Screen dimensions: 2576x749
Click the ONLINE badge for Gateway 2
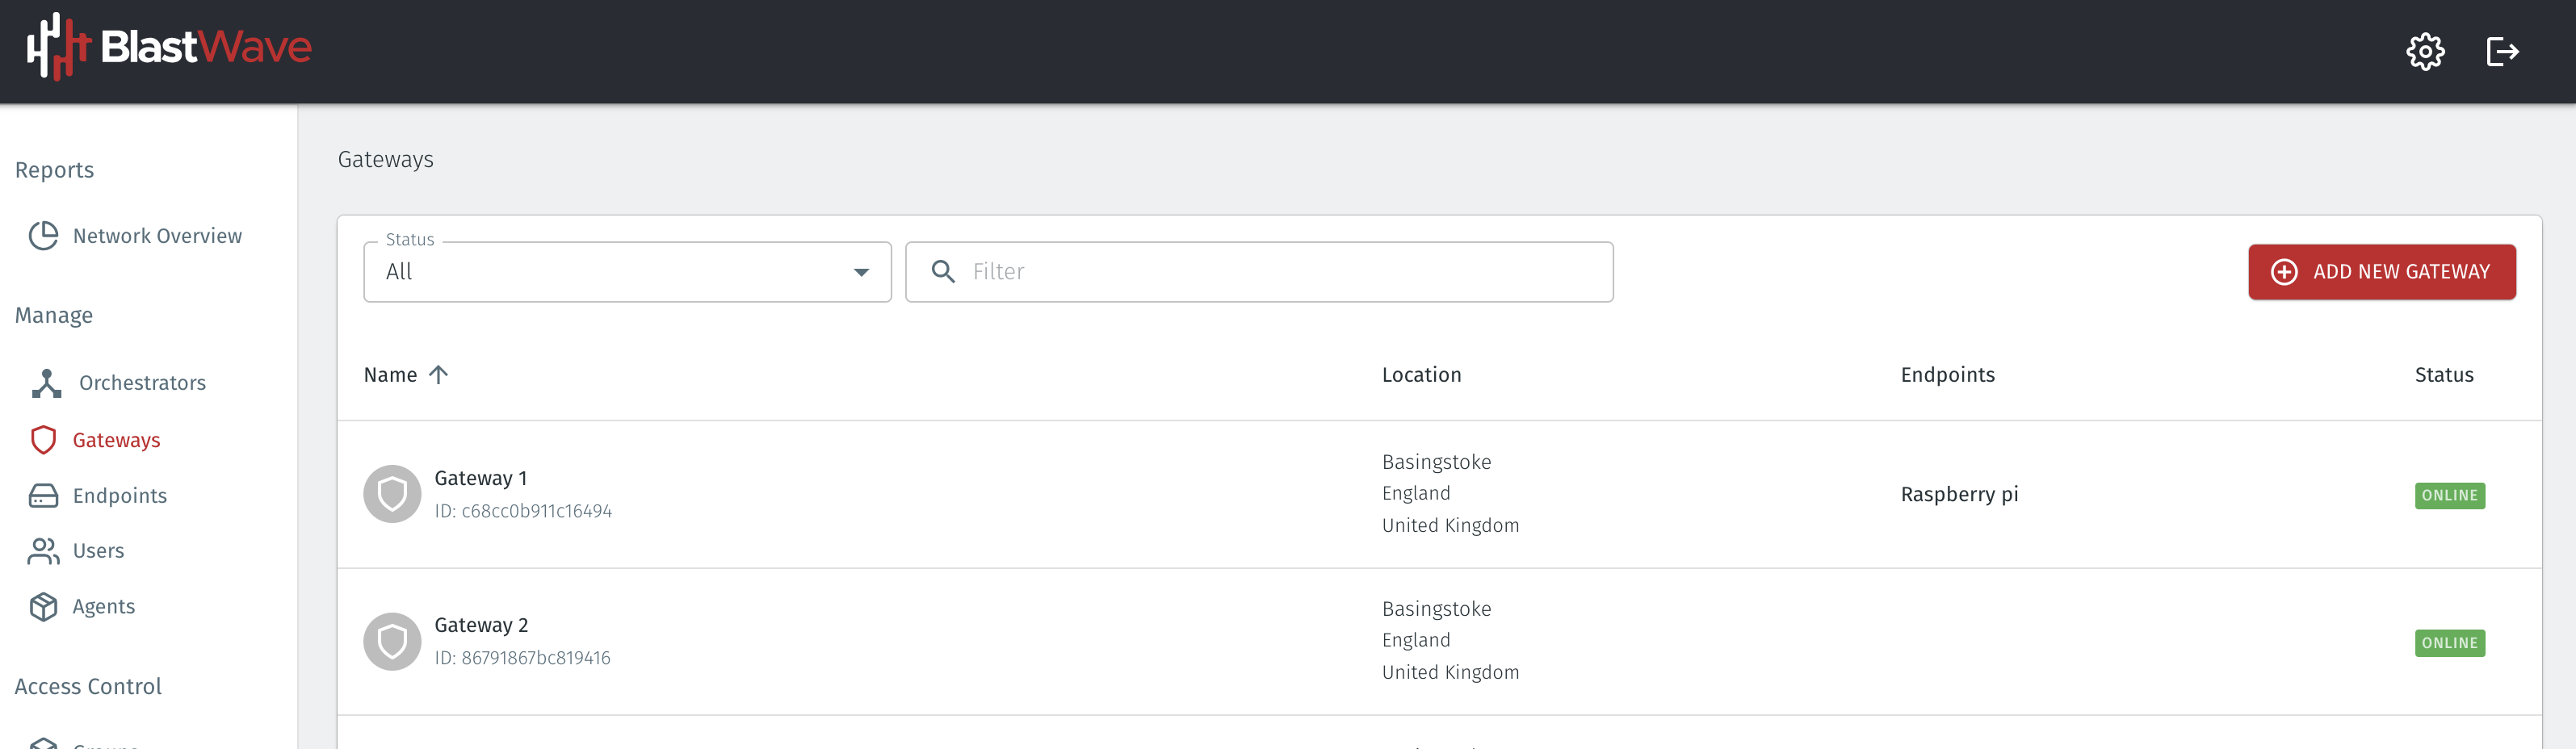tap(2449, 642)
